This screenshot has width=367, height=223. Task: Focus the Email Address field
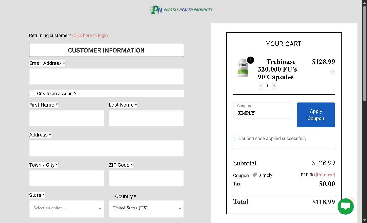pos(107,76)
